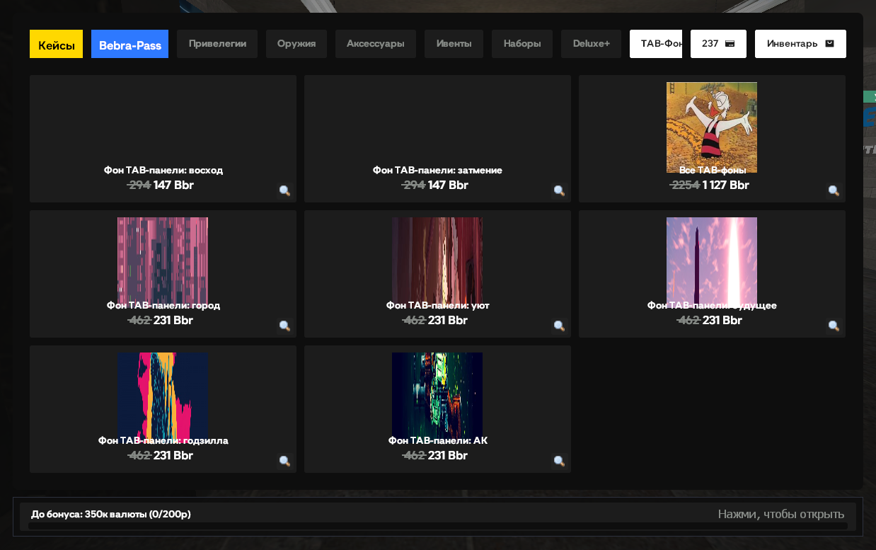Click magnifier icon on затмение background card
The height and width of the screenshot is (550, 876).
pyautogui.click(x=559, y=191)
